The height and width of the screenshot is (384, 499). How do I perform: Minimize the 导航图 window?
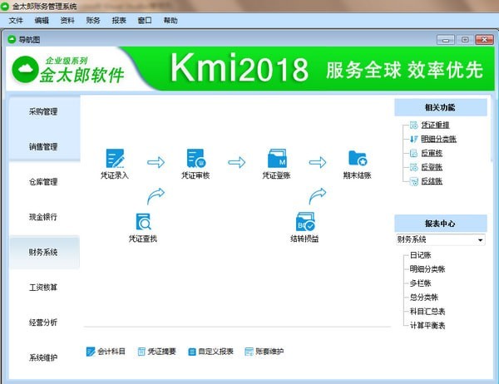pos(446,40)
